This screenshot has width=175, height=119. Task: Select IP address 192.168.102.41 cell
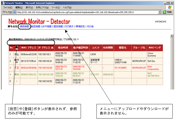46,61
